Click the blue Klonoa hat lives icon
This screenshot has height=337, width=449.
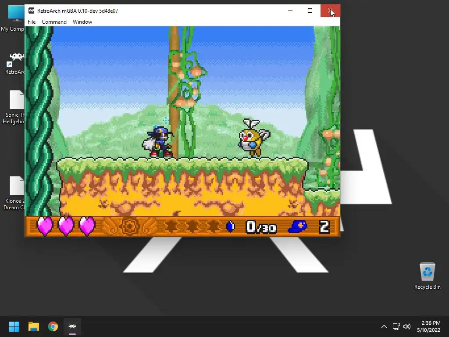pyautogui.click(x=298, y=226)
